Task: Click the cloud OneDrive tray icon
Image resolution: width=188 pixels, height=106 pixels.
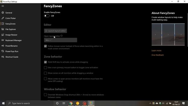Action: (157, 103)
